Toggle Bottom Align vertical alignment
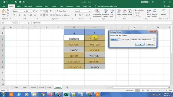 pos(47,11)
